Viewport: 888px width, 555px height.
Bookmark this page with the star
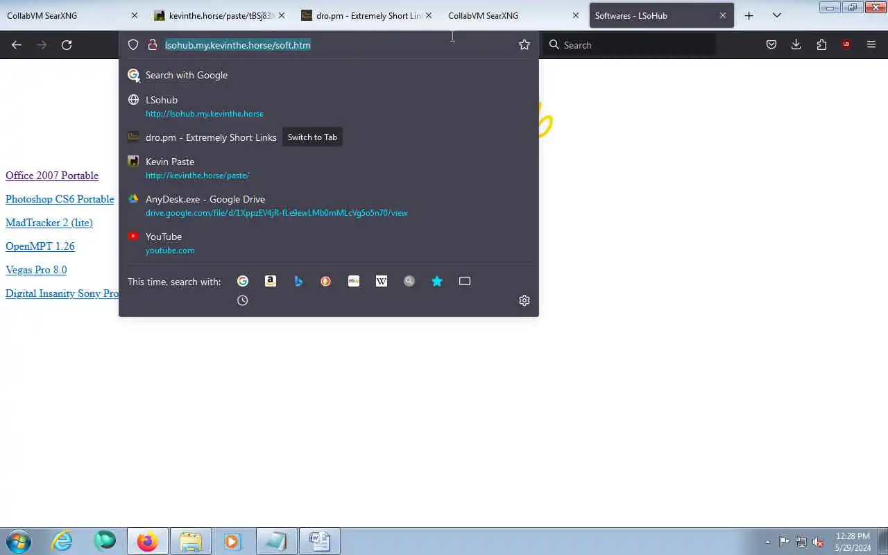point(524,45)
